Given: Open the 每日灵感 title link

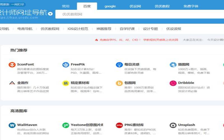Looking at the screenshot, I should (132, 64).
